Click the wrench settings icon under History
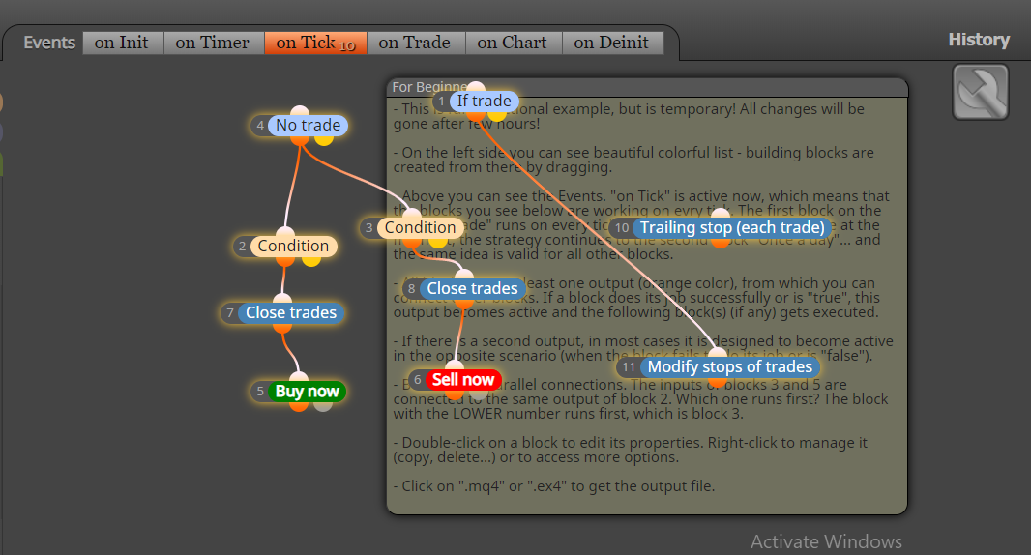This screenshot has width=1031, height=555. click(x=980, y=92)
